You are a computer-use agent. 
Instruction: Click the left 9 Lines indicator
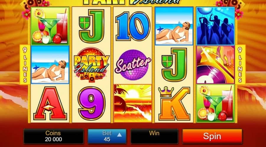tap(25, 65)
